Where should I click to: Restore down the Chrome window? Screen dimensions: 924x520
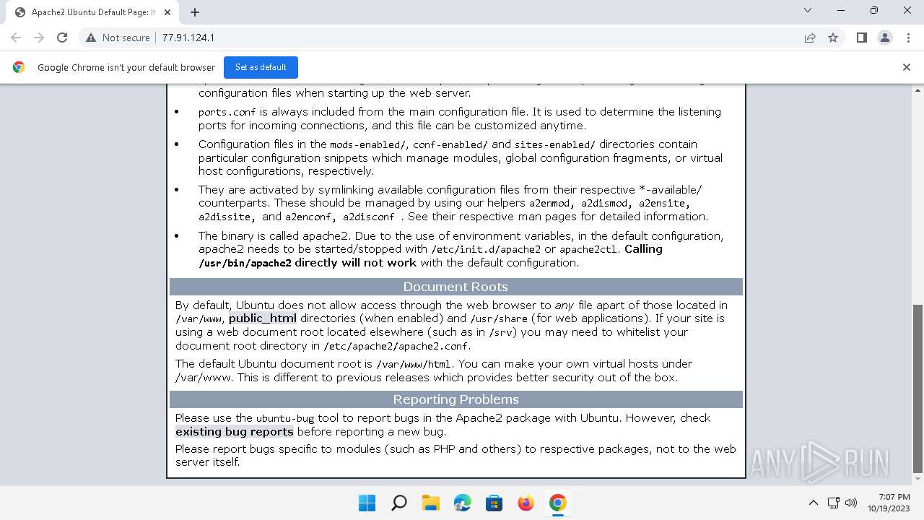(x=873, y=11)
